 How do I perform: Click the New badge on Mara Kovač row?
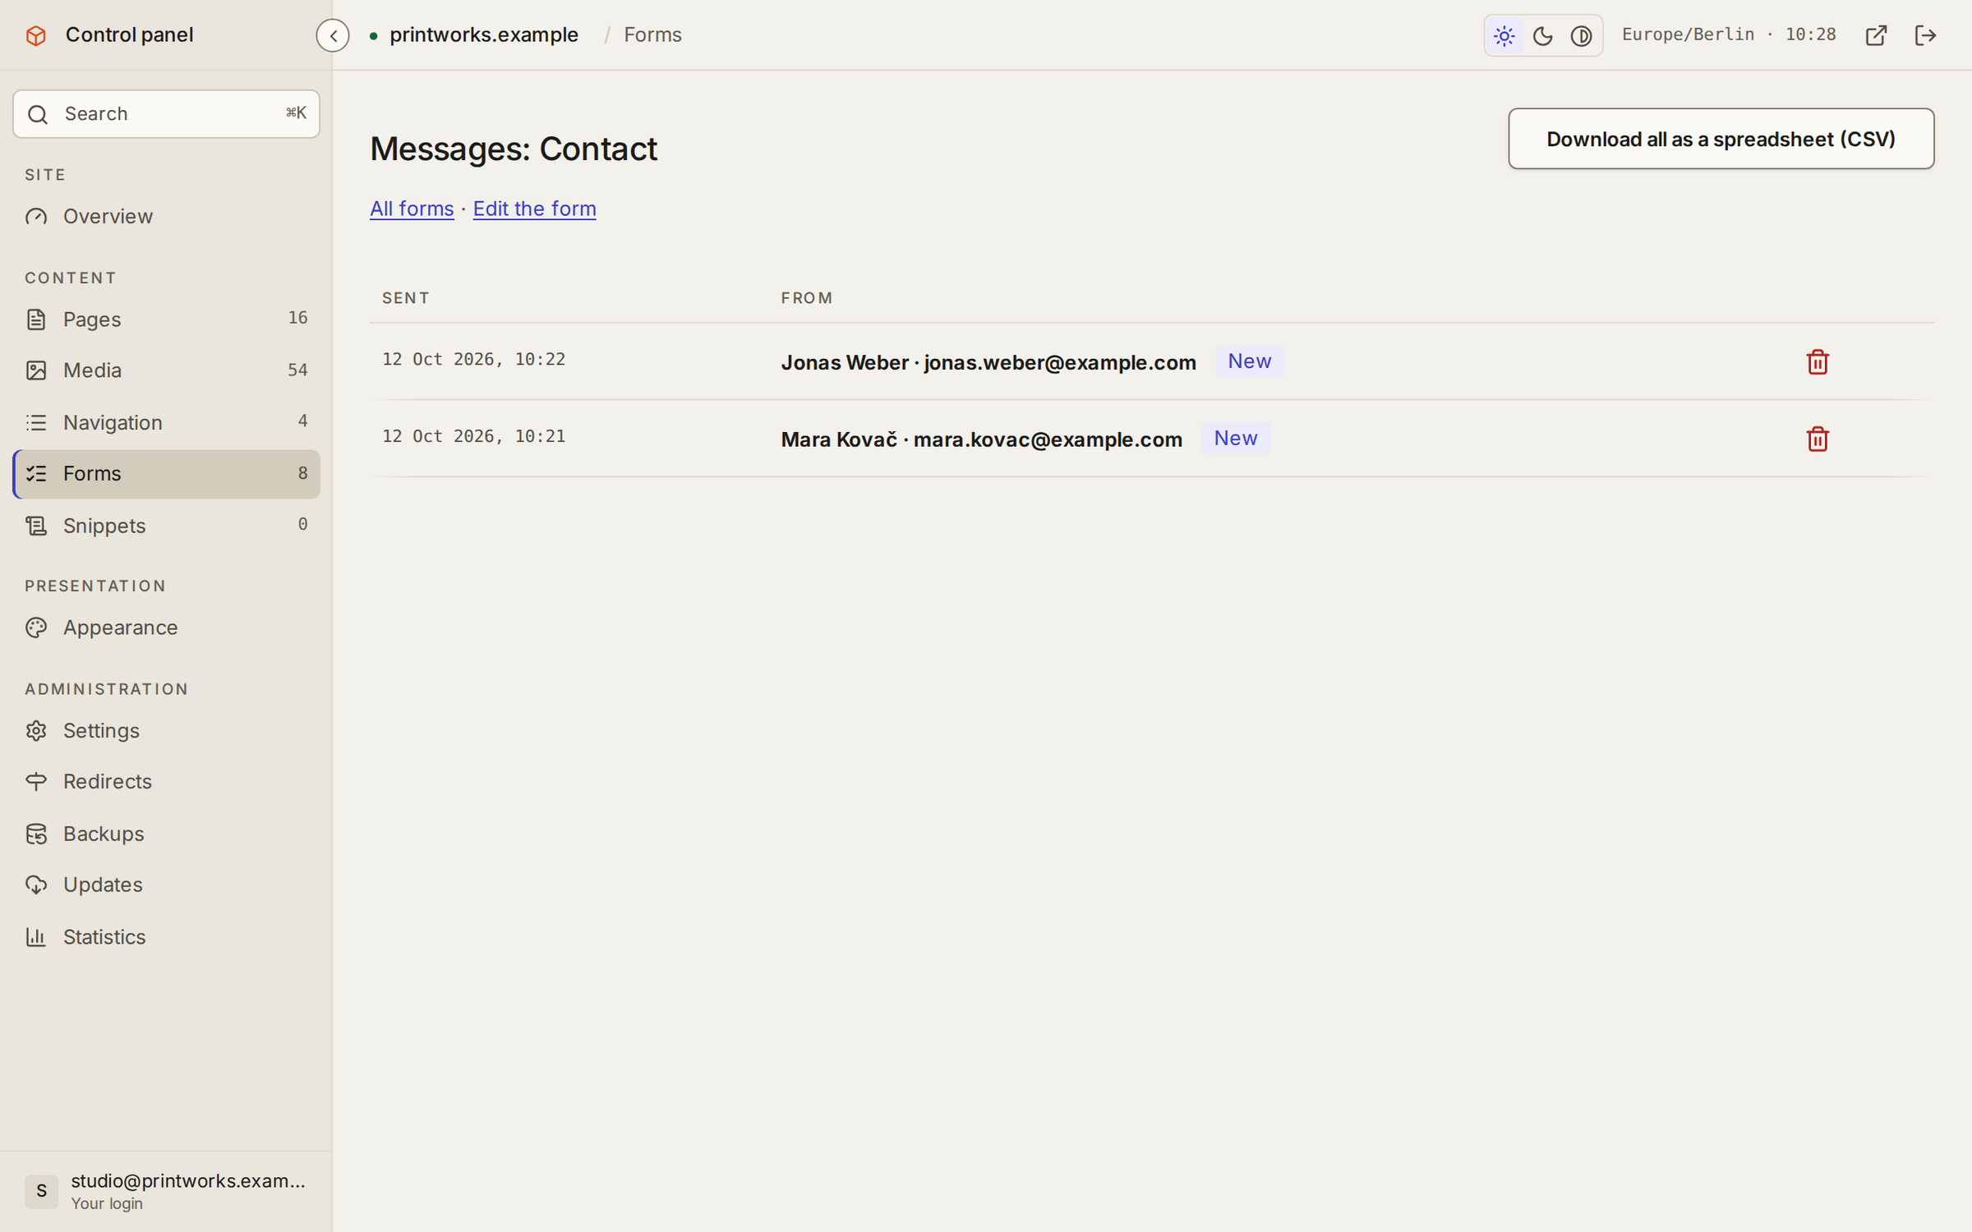(x=1236, y=439)
